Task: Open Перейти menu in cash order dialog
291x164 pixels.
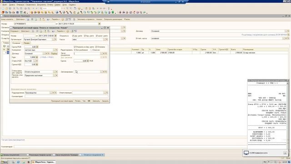Action: pos(60,31)
